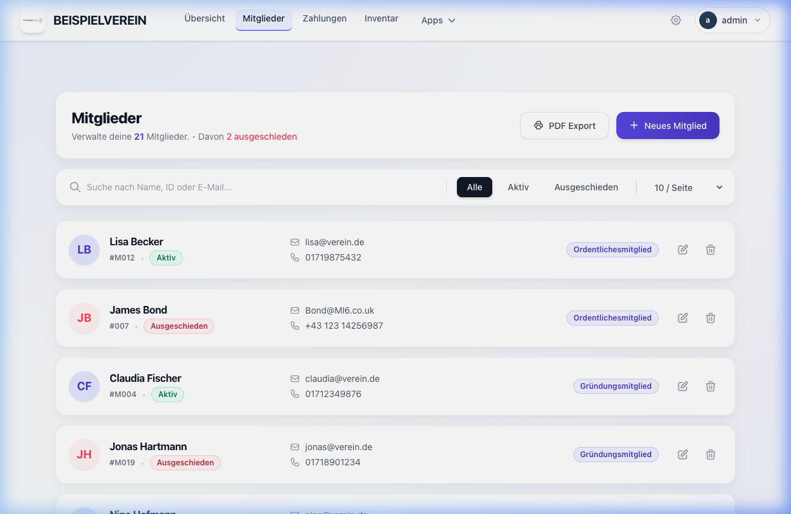Click the Beispielverein logo image
Image resolution: width=791 pixels, height=514 pixels.
(33, 20)
